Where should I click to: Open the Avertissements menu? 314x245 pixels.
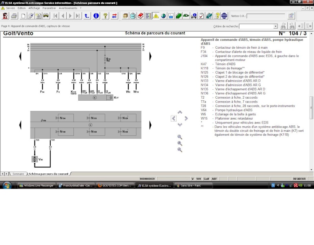click(68, 8)
